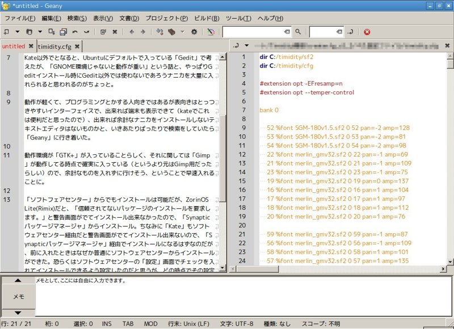Click the magnifier find icon

tap(298, 32)
